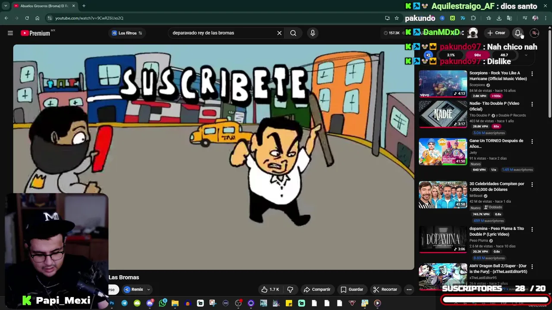Open Telegram from the taskbar
552x310 pixels.
pos(124,303)
